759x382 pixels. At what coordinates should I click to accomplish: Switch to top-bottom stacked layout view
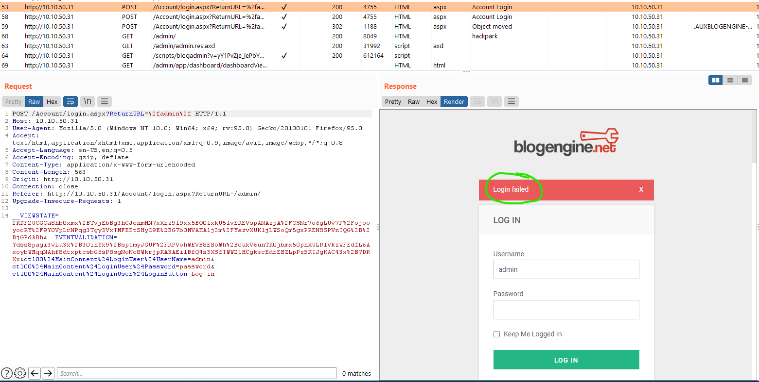click(730, 80)
